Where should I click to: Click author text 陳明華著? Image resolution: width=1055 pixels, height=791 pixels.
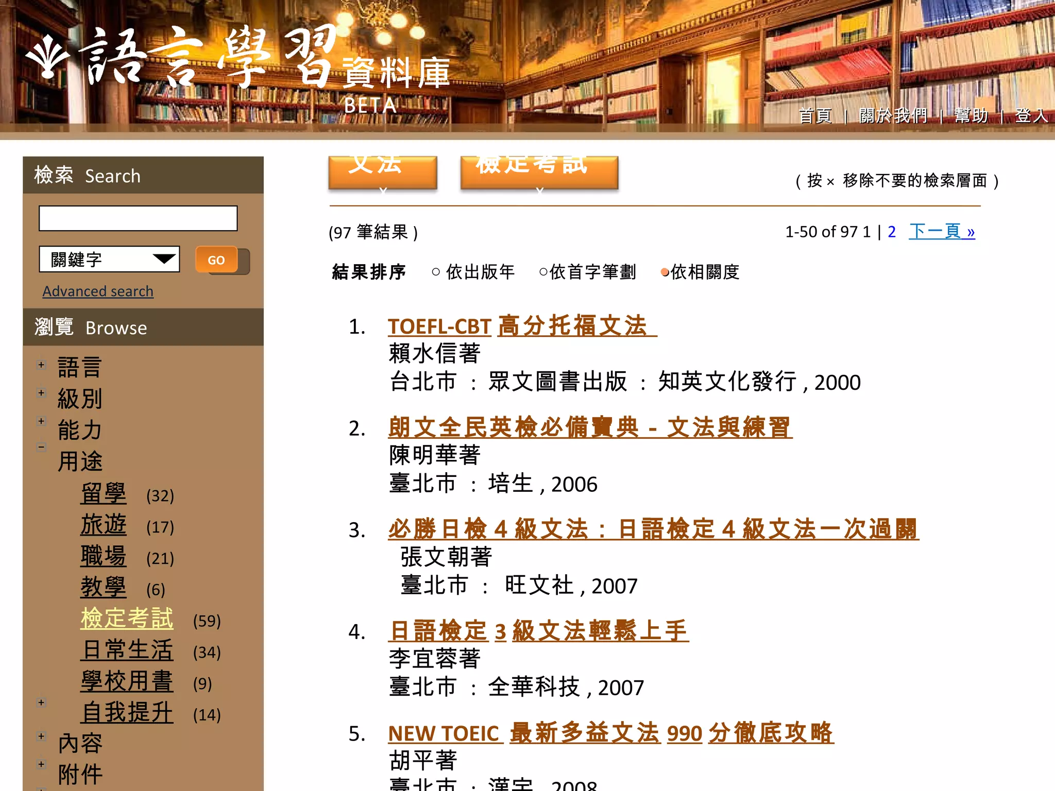434,456
